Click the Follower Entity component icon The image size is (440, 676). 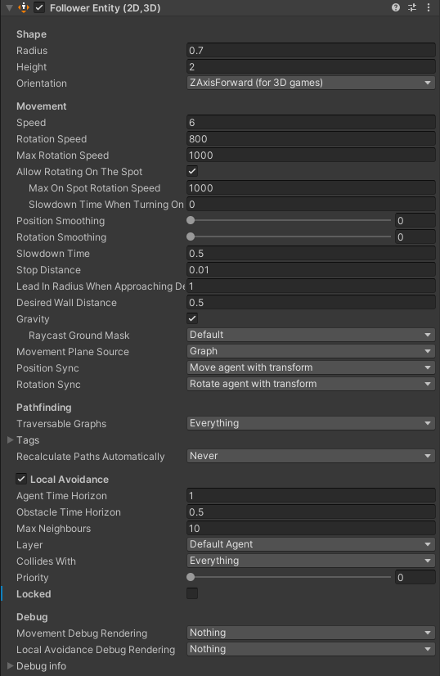click(x=24, y=7)
